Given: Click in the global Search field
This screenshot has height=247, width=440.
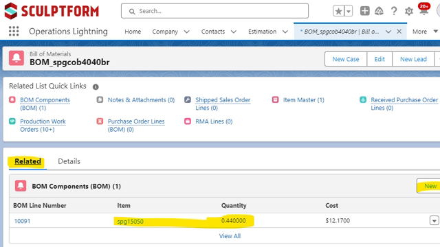Looking at the screenshot, I should [x=214, y=11].
